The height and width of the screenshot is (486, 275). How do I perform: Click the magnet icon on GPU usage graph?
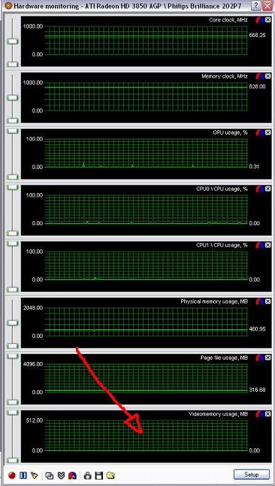260,133
